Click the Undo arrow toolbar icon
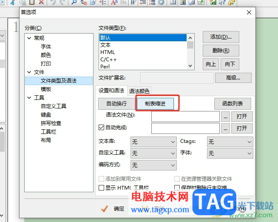This screenshot has height=222, width=278. 53,2
